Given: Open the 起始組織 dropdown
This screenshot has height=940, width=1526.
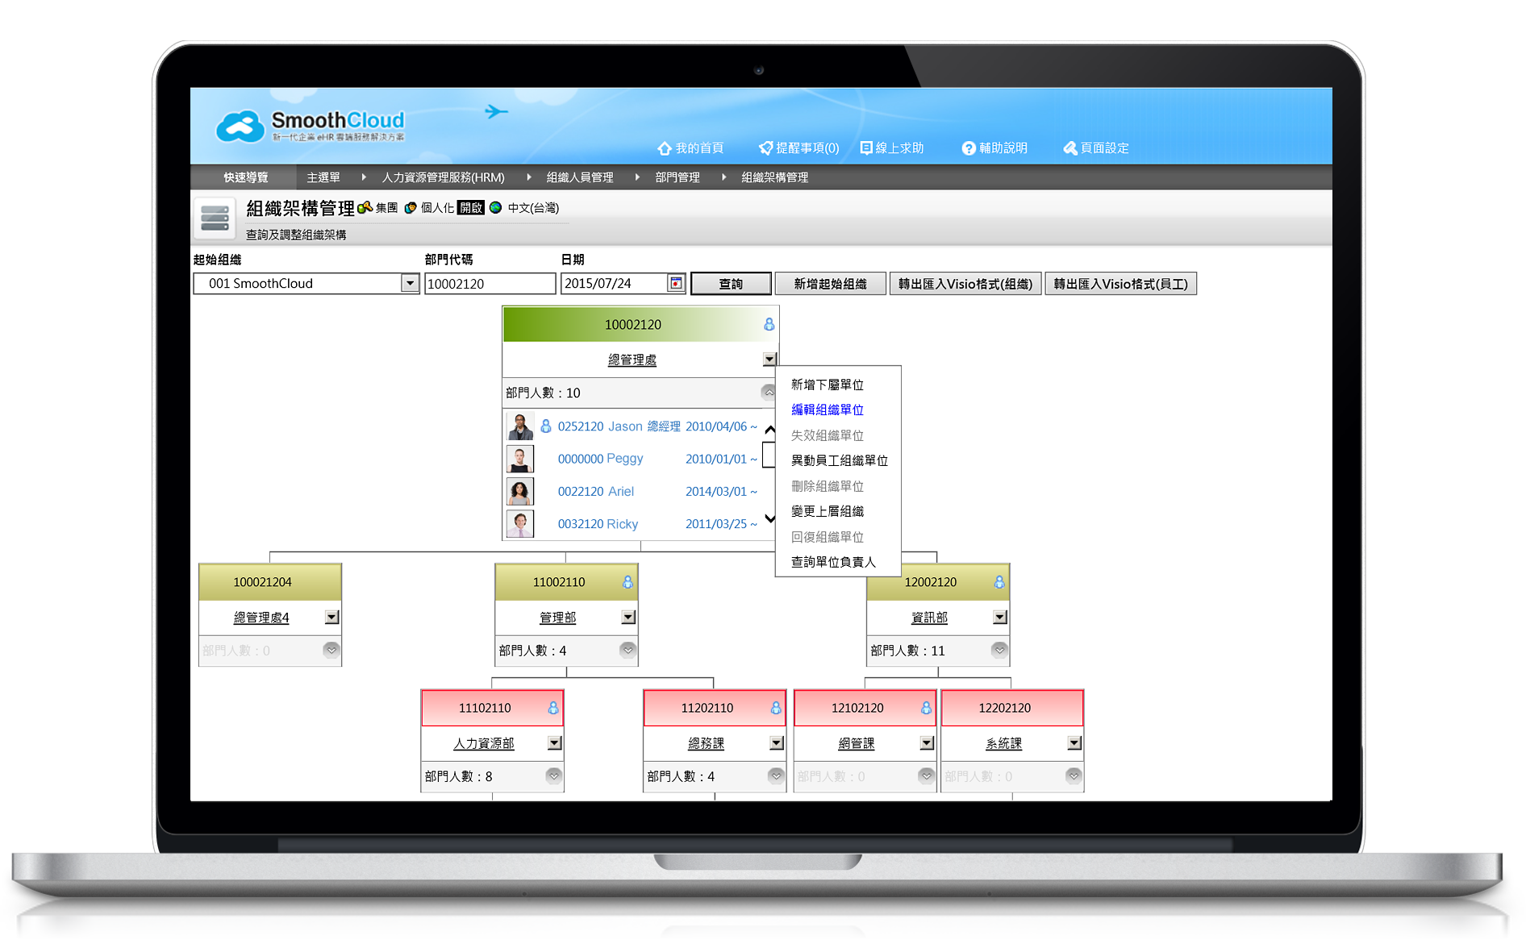Looking at the screenshot, I should coord(410,284).
